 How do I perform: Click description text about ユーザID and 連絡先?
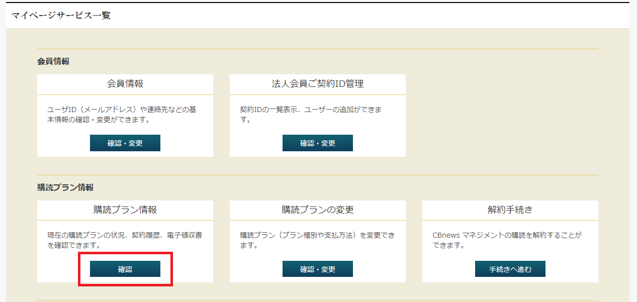coord(125,115)
